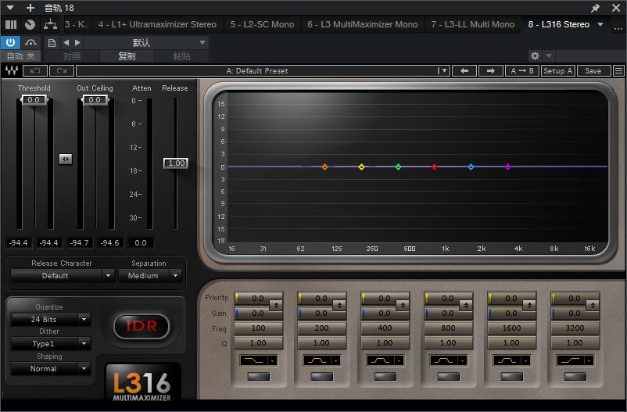Click priority/gain link stepper on 1600 Hz band

529,306
